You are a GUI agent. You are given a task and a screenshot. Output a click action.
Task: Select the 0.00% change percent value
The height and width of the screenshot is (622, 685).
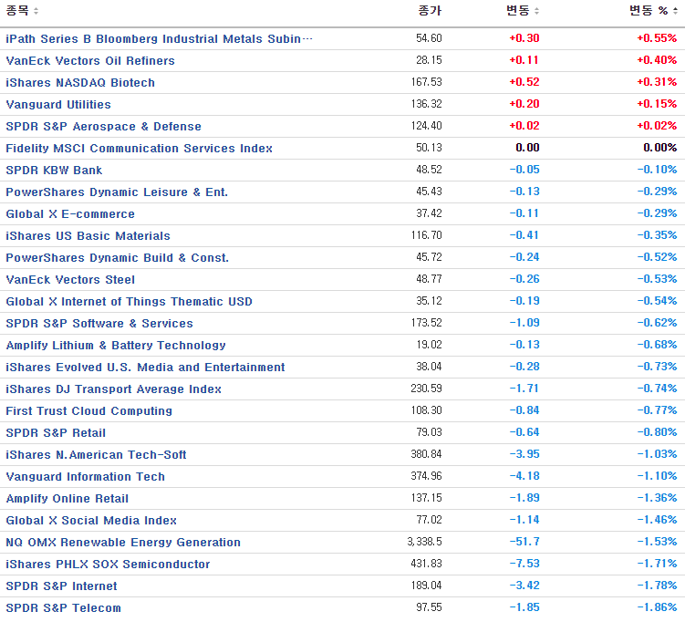click(x=659, y=148)
